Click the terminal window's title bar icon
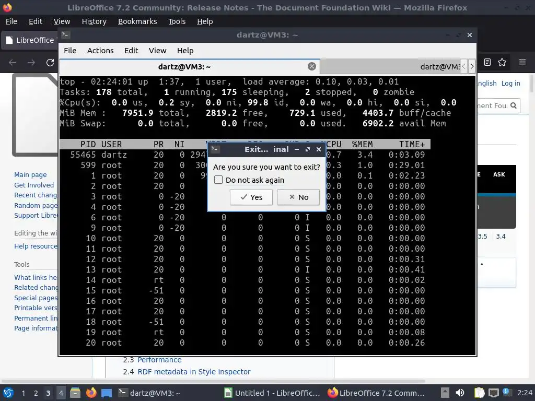The image size is (535, 401). pos(65,34)
